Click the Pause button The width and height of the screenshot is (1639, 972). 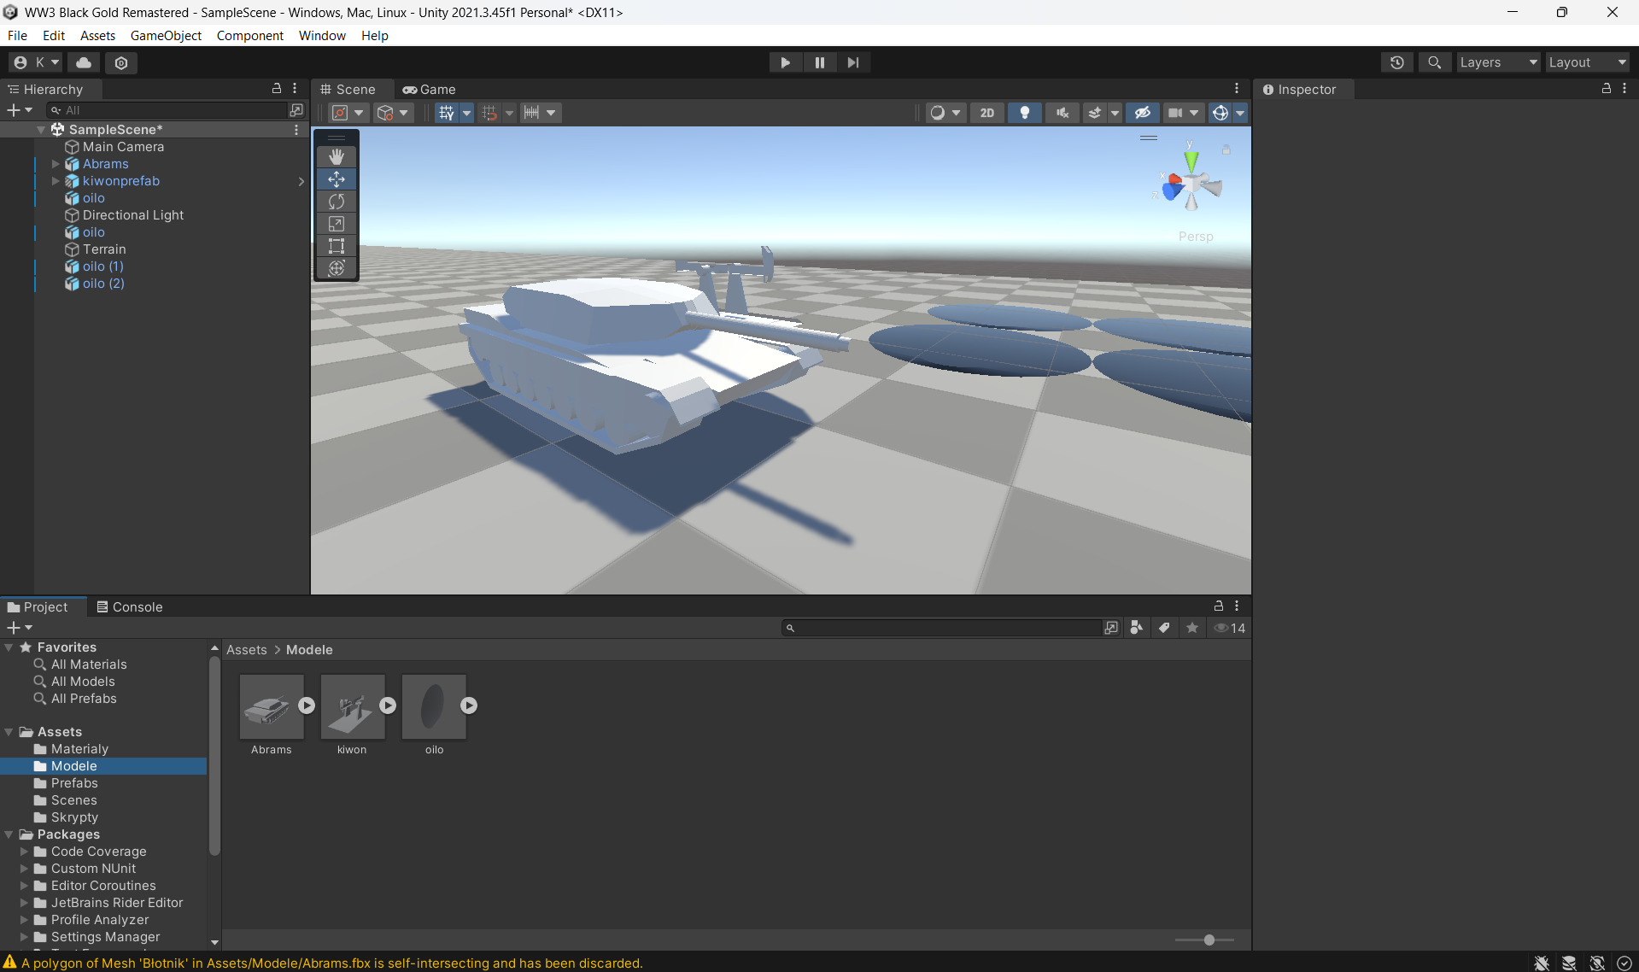tap(819, 62)
